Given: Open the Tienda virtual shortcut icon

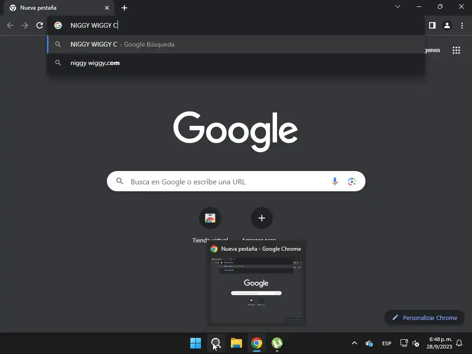Looking at the screenshot, I should click(x=210, y=218).
